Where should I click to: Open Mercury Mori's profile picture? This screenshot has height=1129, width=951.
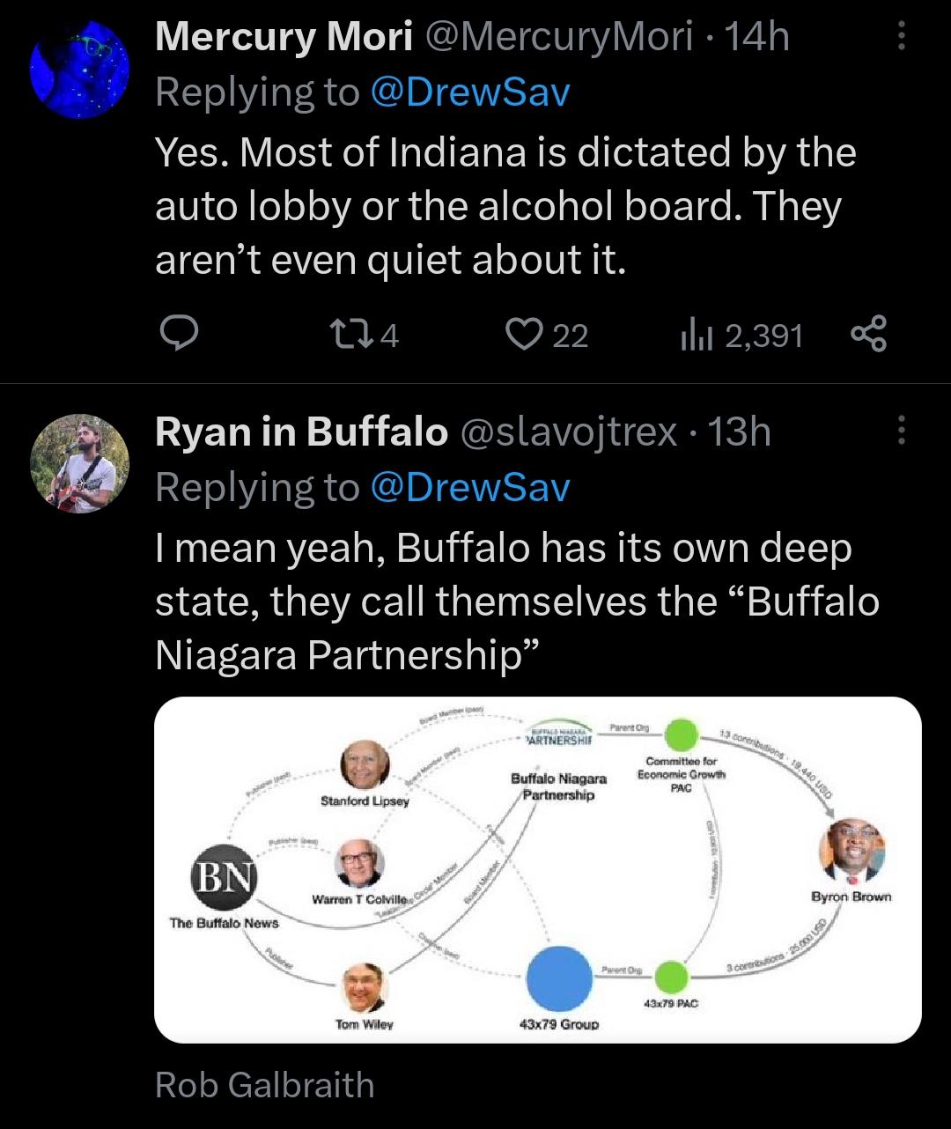point(79,70)
